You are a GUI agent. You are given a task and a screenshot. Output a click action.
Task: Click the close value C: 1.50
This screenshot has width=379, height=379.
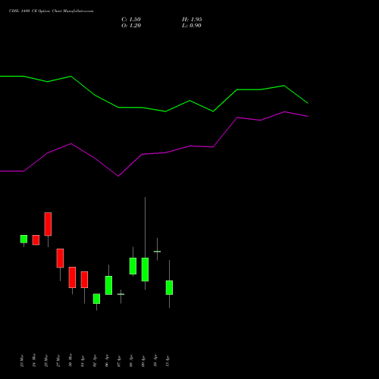tap(131, 20)
